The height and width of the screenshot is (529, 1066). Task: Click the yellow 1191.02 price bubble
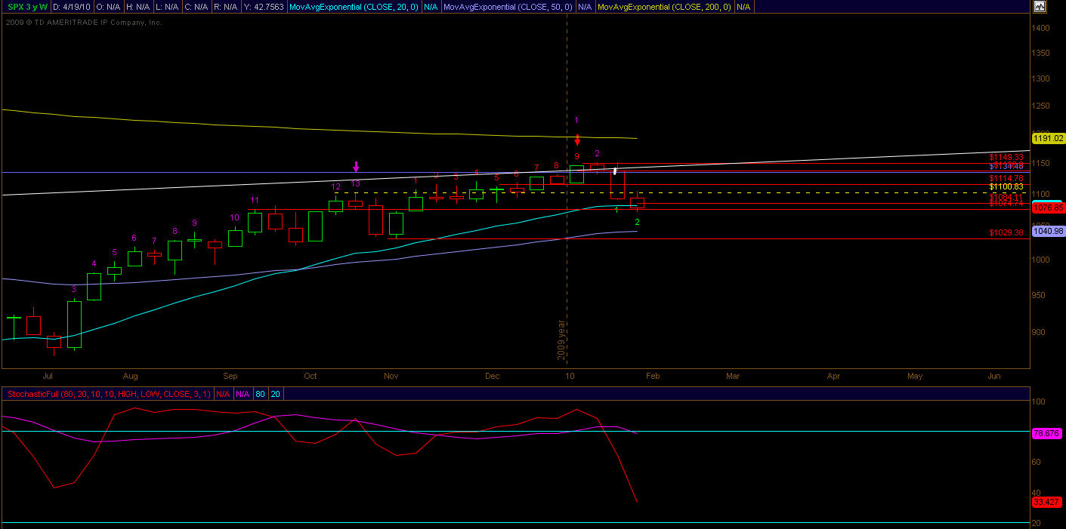[1047, 138]
